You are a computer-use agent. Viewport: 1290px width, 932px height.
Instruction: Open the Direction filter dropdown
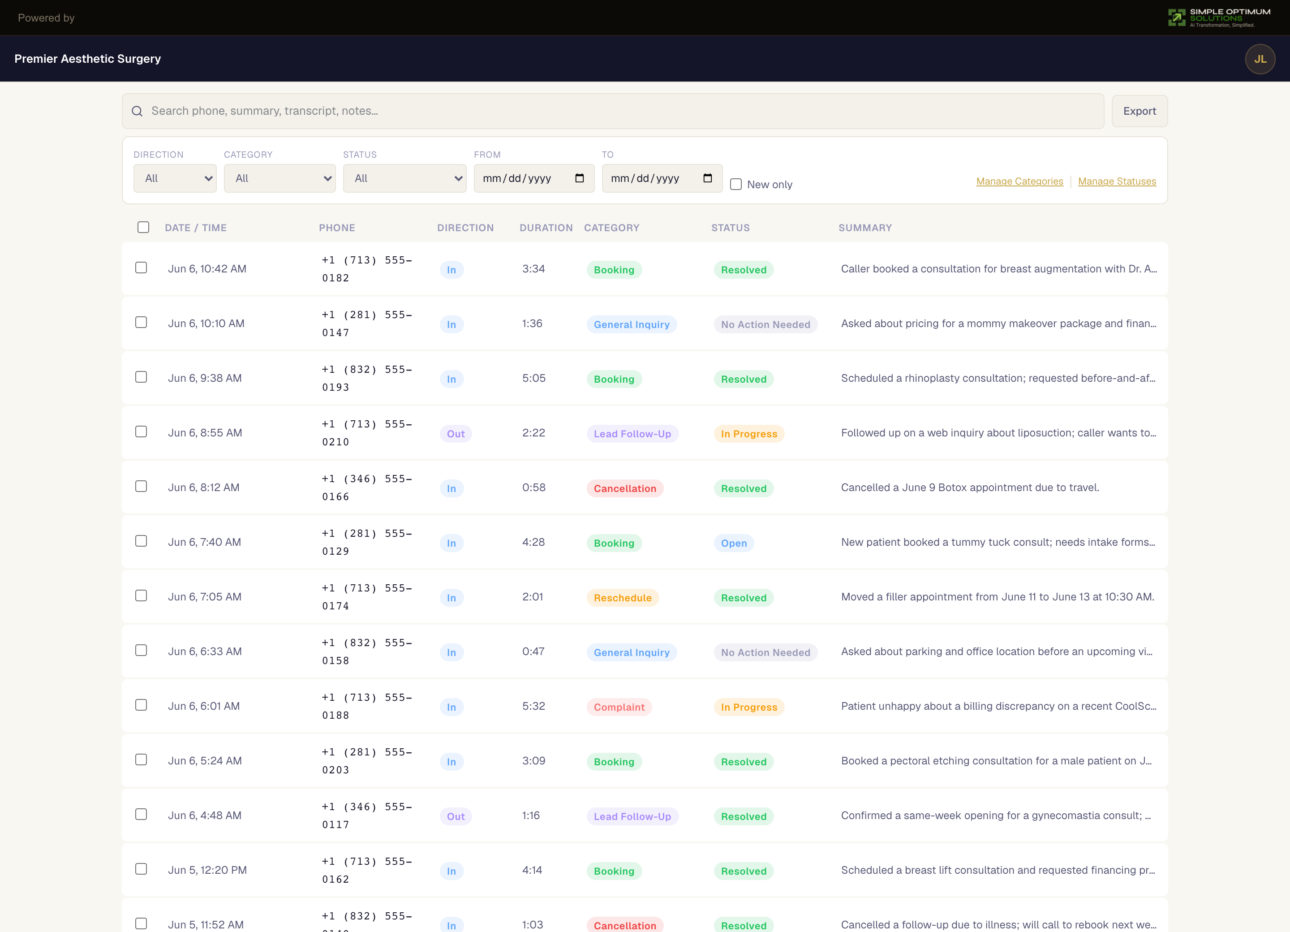tap(175, 178)
